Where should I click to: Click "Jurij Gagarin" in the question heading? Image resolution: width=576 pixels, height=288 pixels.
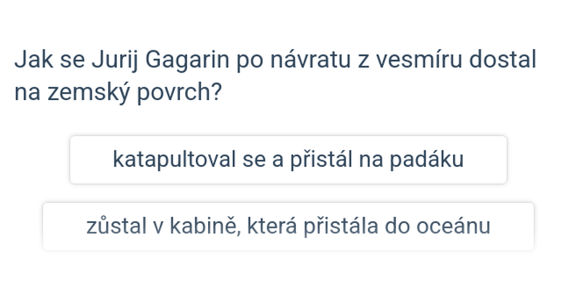point(160,60)
